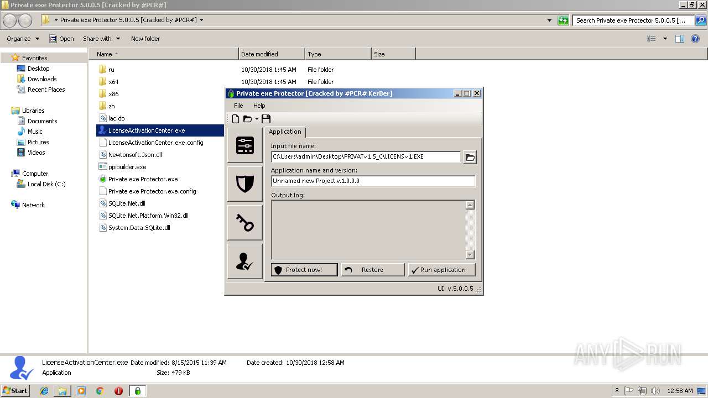Viewport: 708px width, 398px height.
Task: Open the Organize menu in Explorer
Action: 23,39
